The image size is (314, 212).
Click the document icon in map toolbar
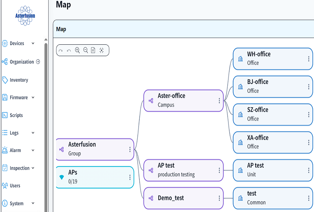tap(93, 50)
